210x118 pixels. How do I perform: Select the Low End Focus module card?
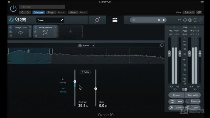coord(45,31)
